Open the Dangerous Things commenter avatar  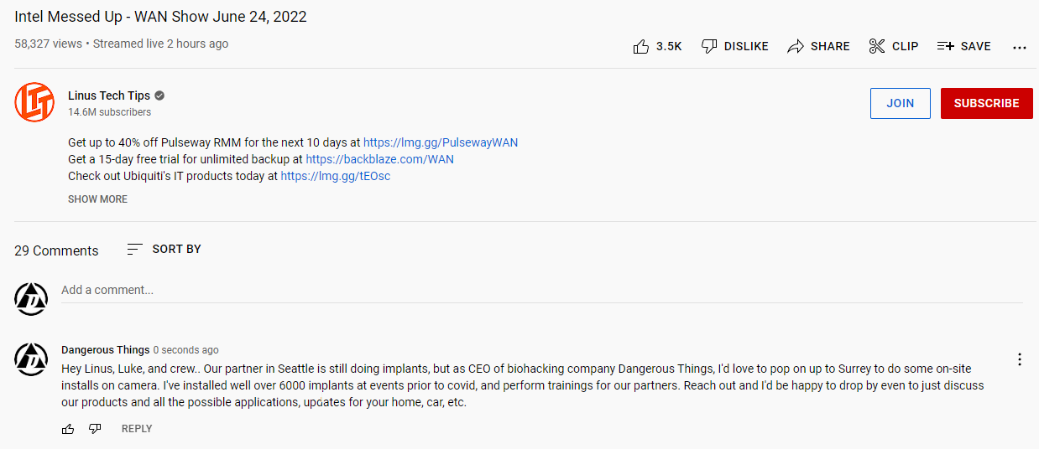click(x=31, y=359)
